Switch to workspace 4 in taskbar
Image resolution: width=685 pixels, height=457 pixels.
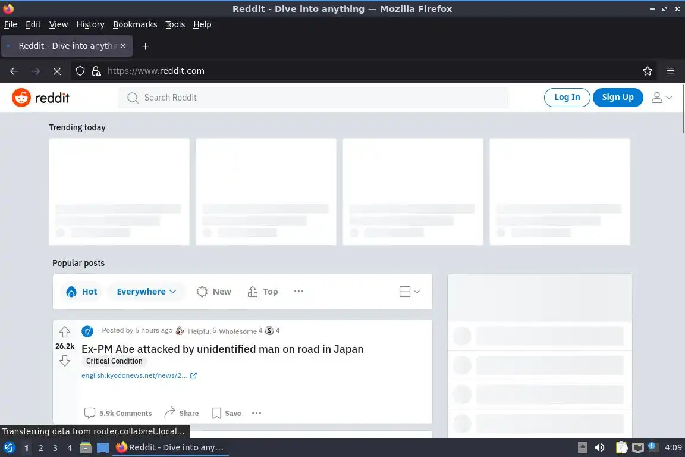tap(70, 448)
